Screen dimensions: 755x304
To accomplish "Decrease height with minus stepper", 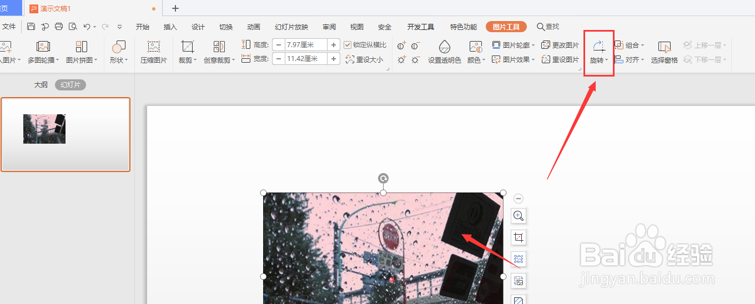I will [x=279, y=45].
